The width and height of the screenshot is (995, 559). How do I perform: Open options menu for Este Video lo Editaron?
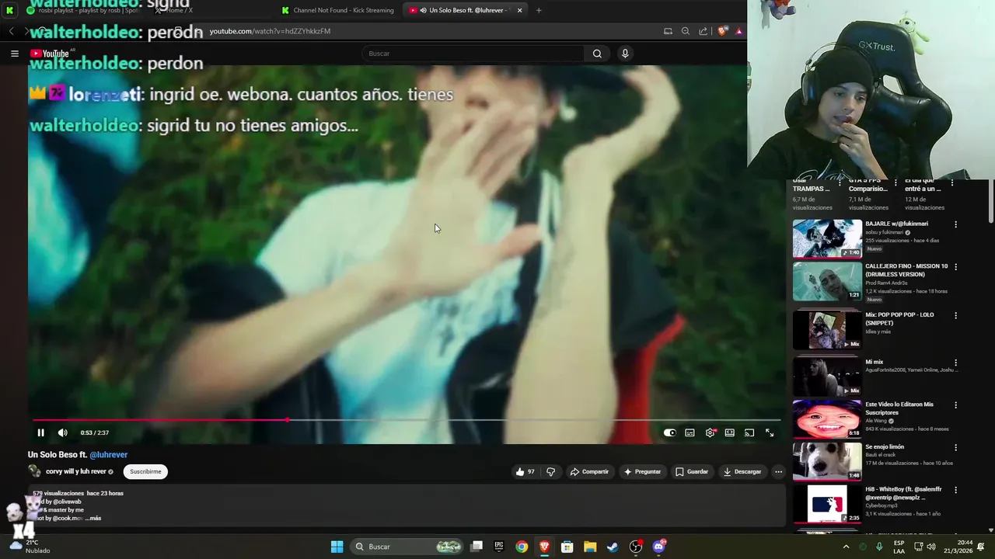click(955, 405)
